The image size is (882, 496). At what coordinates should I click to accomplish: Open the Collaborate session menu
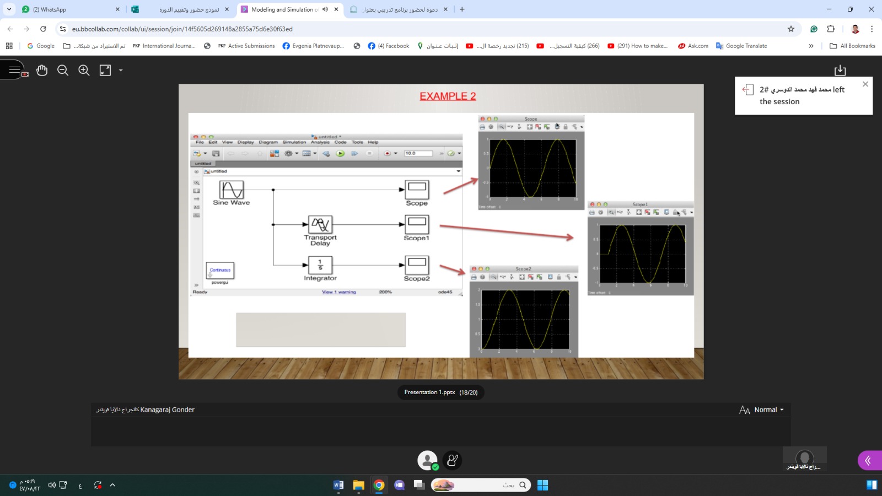click(14, 70)
